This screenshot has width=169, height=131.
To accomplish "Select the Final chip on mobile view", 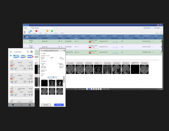I will click(x=23, y=56).
